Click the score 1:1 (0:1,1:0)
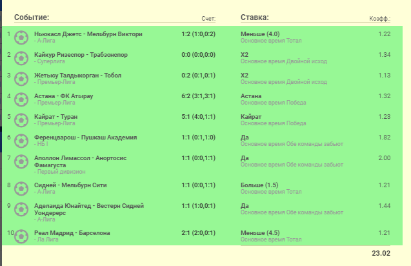This screenshot has height=266, width=411. [x=199, y=138]
